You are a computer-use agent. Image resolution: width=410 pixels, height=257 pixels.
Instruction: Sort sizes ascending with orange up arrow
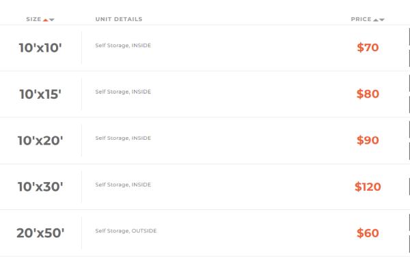(46, 20)
